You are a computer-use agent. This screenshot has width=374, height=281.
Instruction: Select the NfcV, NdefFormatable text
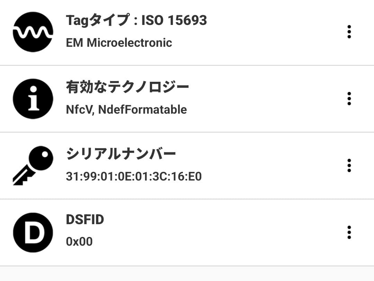[x=127, y=109]
